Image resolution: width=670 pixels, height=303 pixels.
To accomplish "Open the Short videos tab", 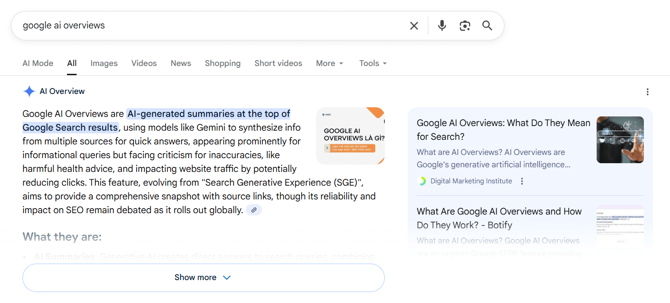I will [278, 63].
